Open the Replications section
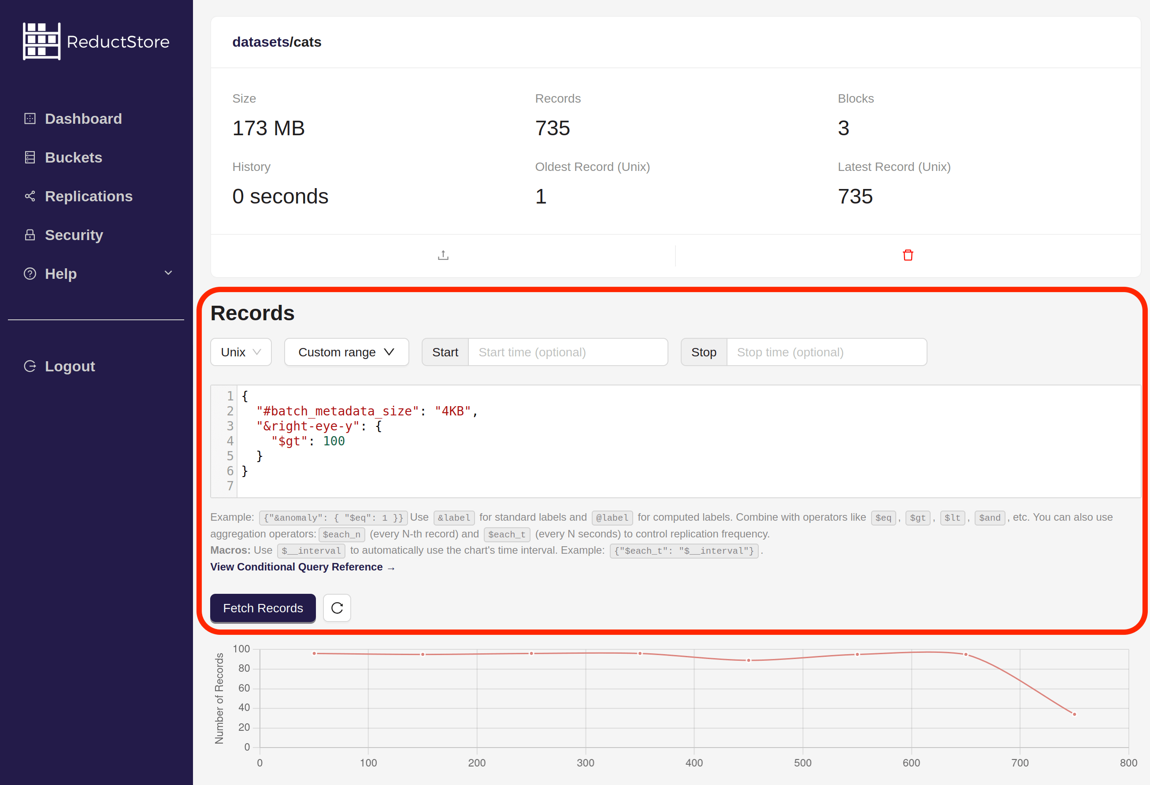Image resolution: width=1150 pixels, height=785 pixels. tap(89, 196)
